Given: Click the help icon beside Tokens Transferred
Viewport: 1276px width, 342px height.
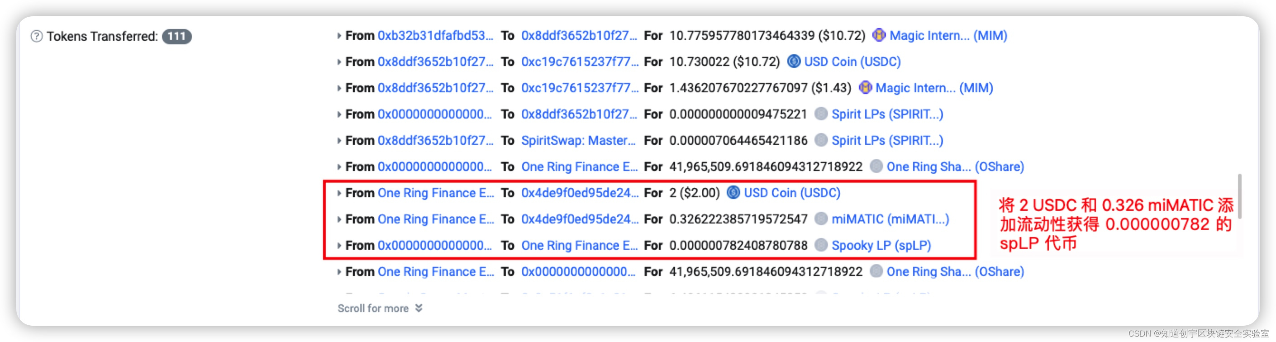Looking at the screenshot, I should coord(36,36).
